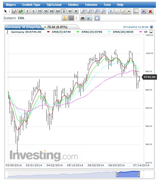Switch to the 5 minute timeframe
Viewport: 166px width, 182px height.
pos(33,11)
